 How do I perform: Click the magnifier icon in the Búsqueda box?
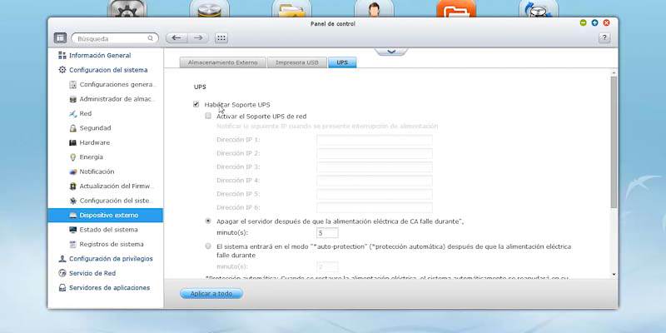click(x=151, y=38)
